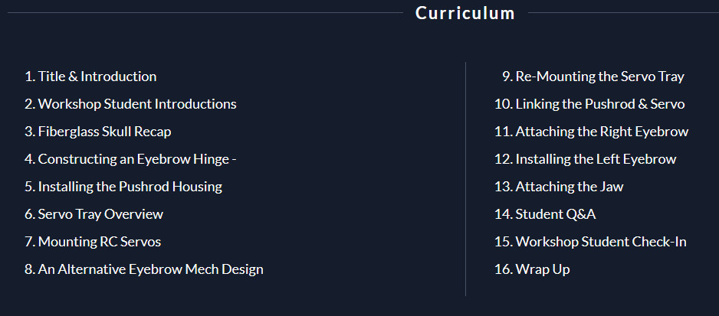Open Workshop Student Check-In lesson

pyautogui.click(x=590, y=241)
